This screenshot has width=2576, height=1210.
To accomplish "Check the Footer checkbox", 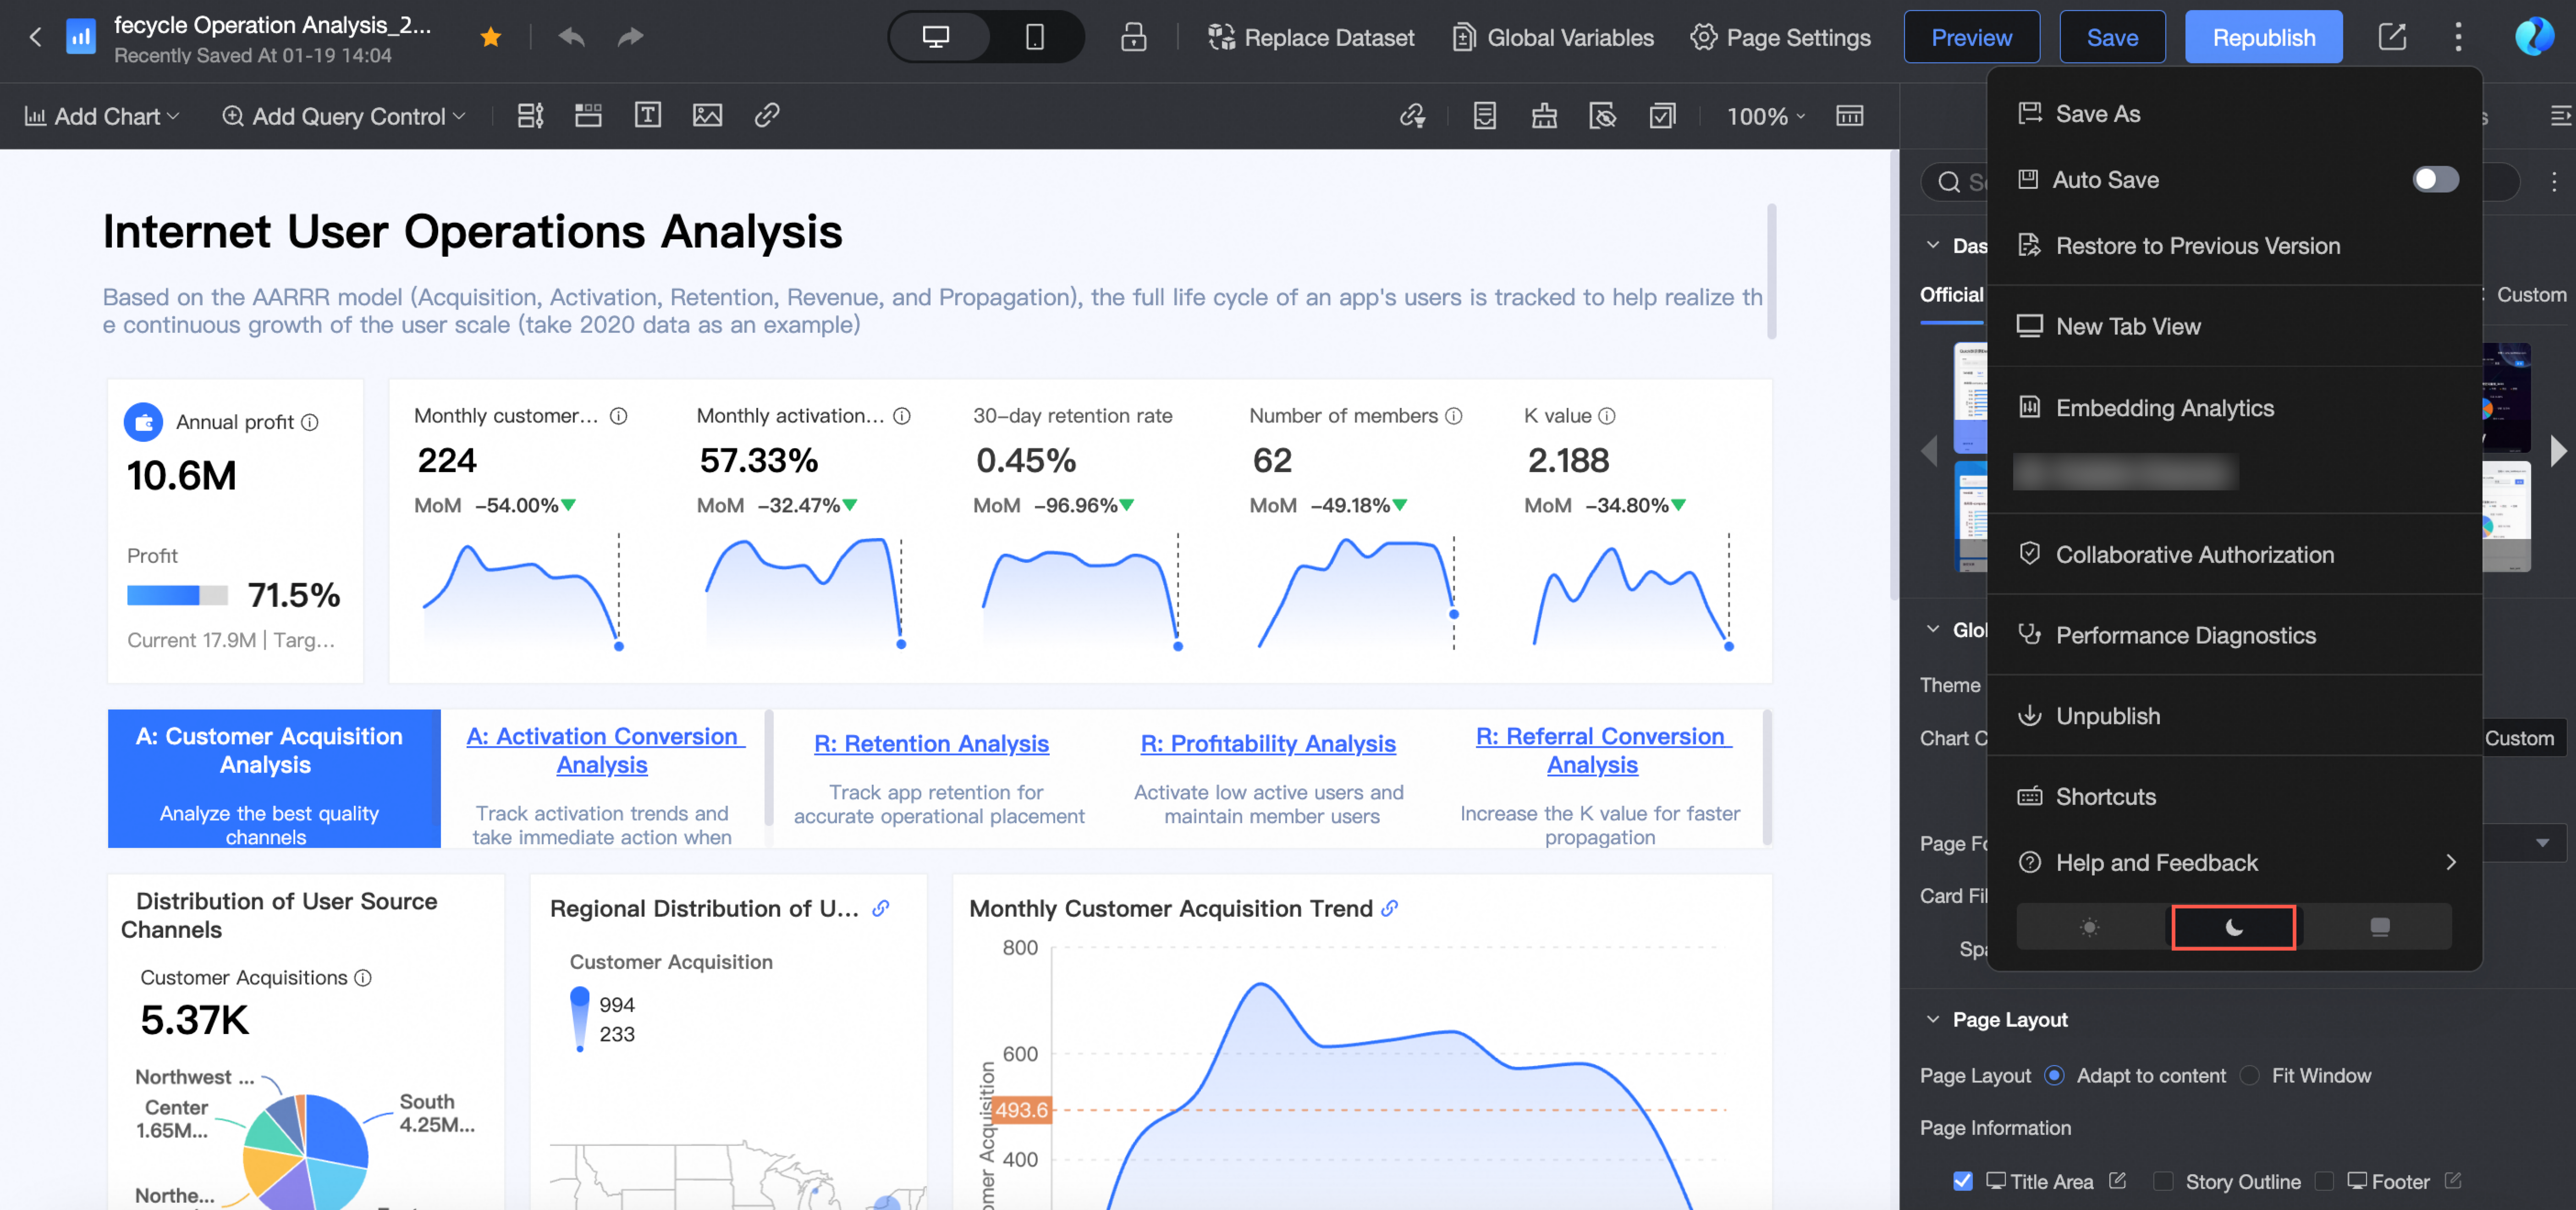I will (2324, 1182).
